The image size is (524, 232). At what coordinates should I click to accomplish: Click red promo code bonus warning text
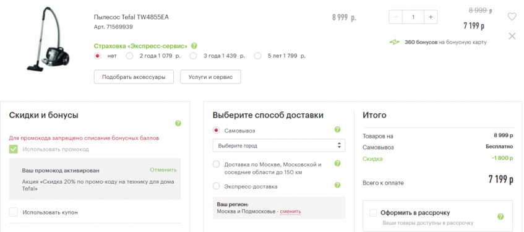(84, 138)
